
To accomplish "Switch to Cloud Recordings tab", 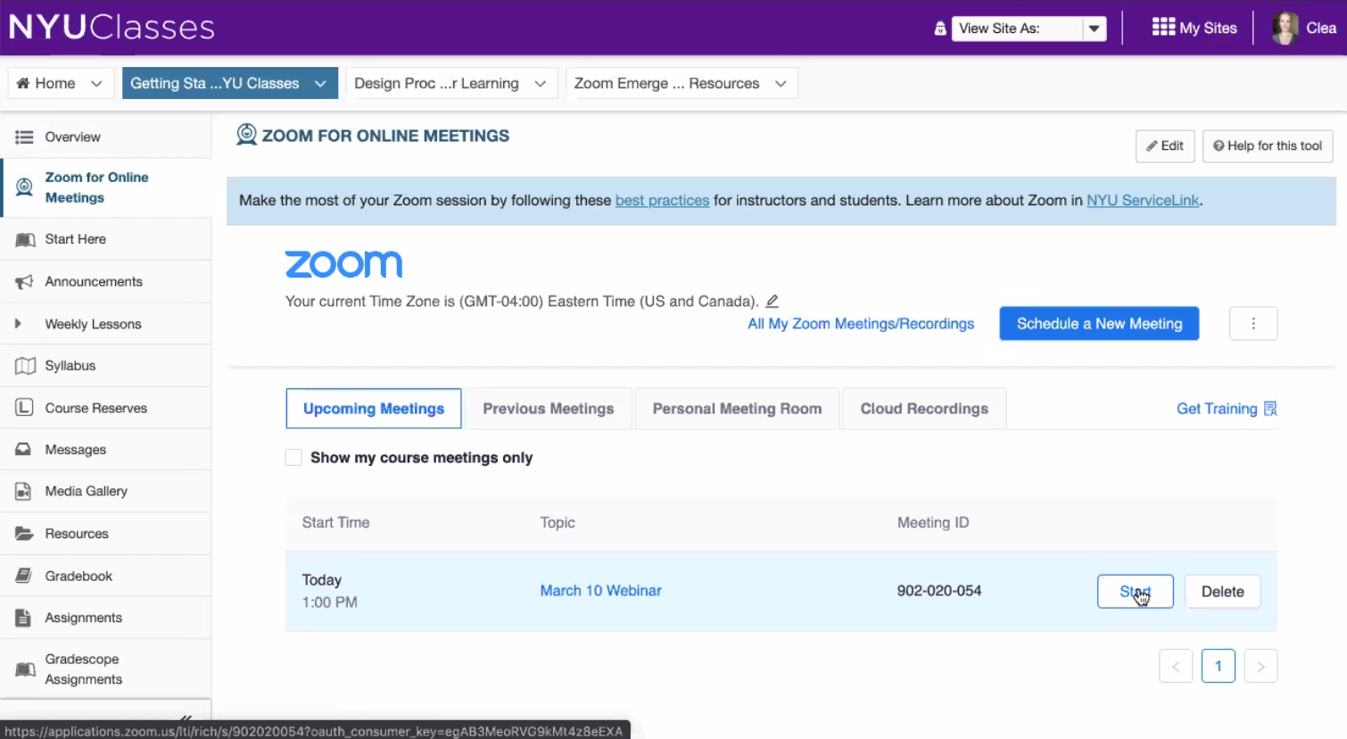I will point(924,409).
